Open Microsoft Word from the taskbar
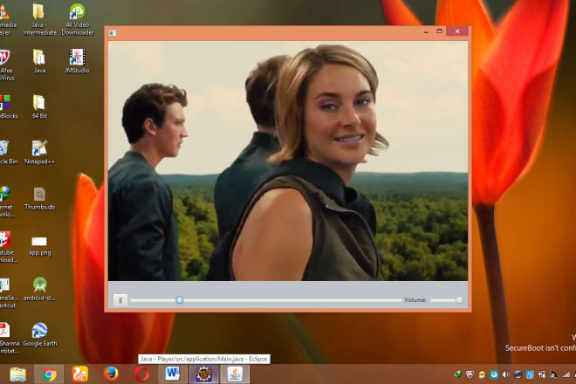This screenshot has width=576, height=384. click(x=173, y=374)
